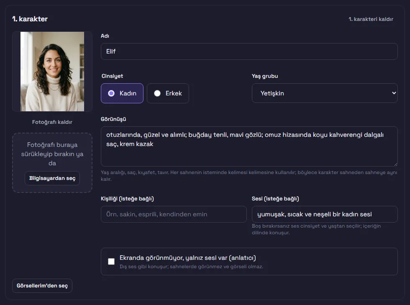Screen dimensions: 410x305
Task: Click the Adı name field containing Elif
Action: pos(249,51)
